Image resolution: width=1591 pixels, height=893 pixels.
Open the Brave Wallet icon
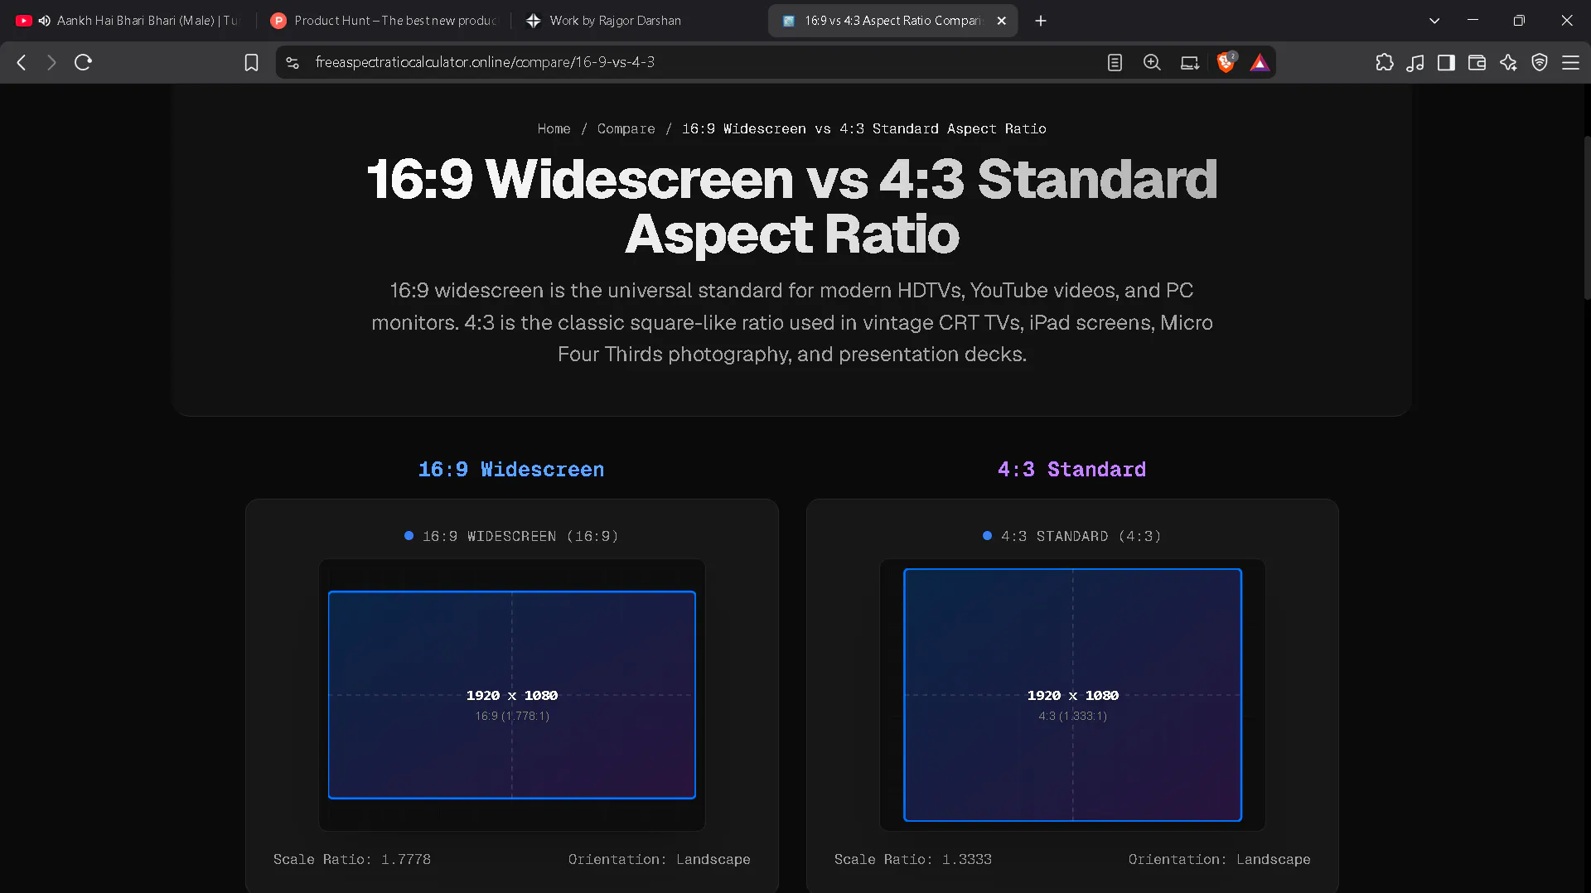(x=1477, y=62)
